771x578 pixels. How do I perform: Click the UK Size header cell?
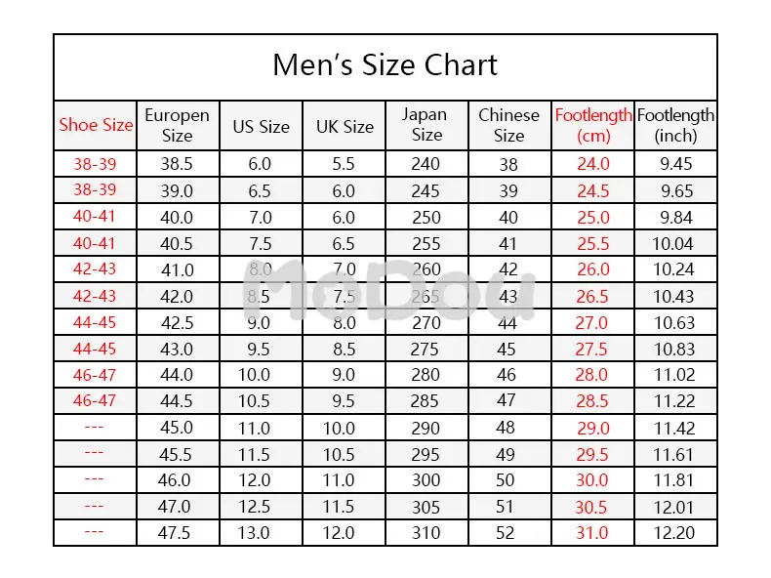[345, 125]
